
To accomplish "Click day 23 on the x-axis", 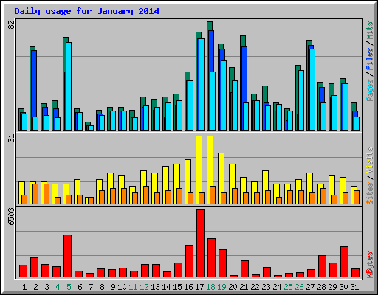I will 267,287.
